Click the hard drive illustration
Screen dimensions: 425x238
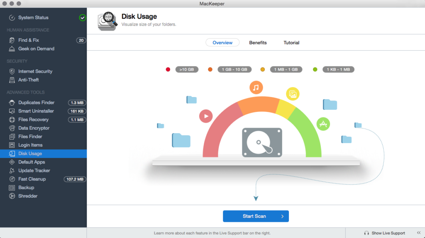point(262,142)
